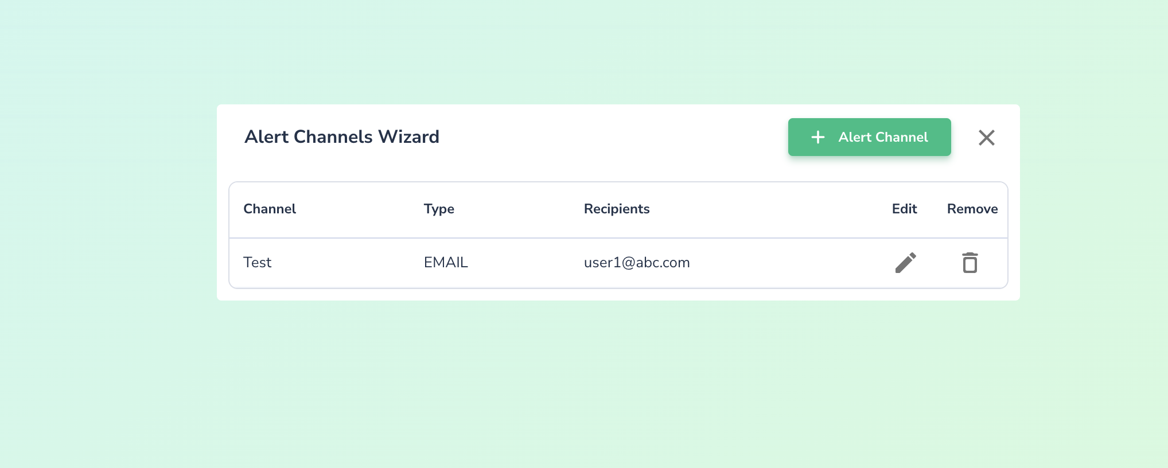Click the Edit column header
This screenshot has width=1168, height=468.
(x=904, y=209)
